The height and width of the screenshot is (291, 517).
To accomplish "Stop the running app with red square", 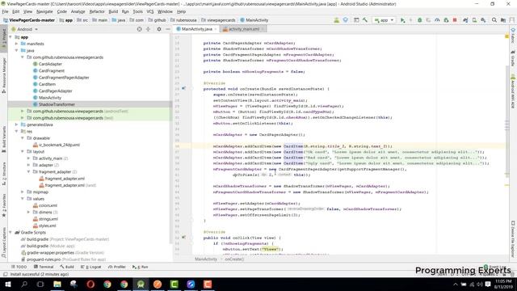I will pyautogui.click(x=455, y=20).
